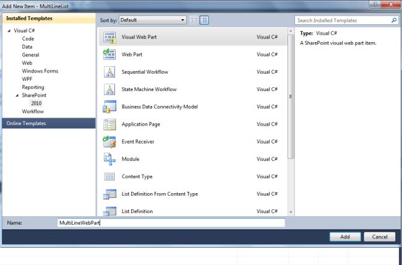Select the General category

(30, 54)
